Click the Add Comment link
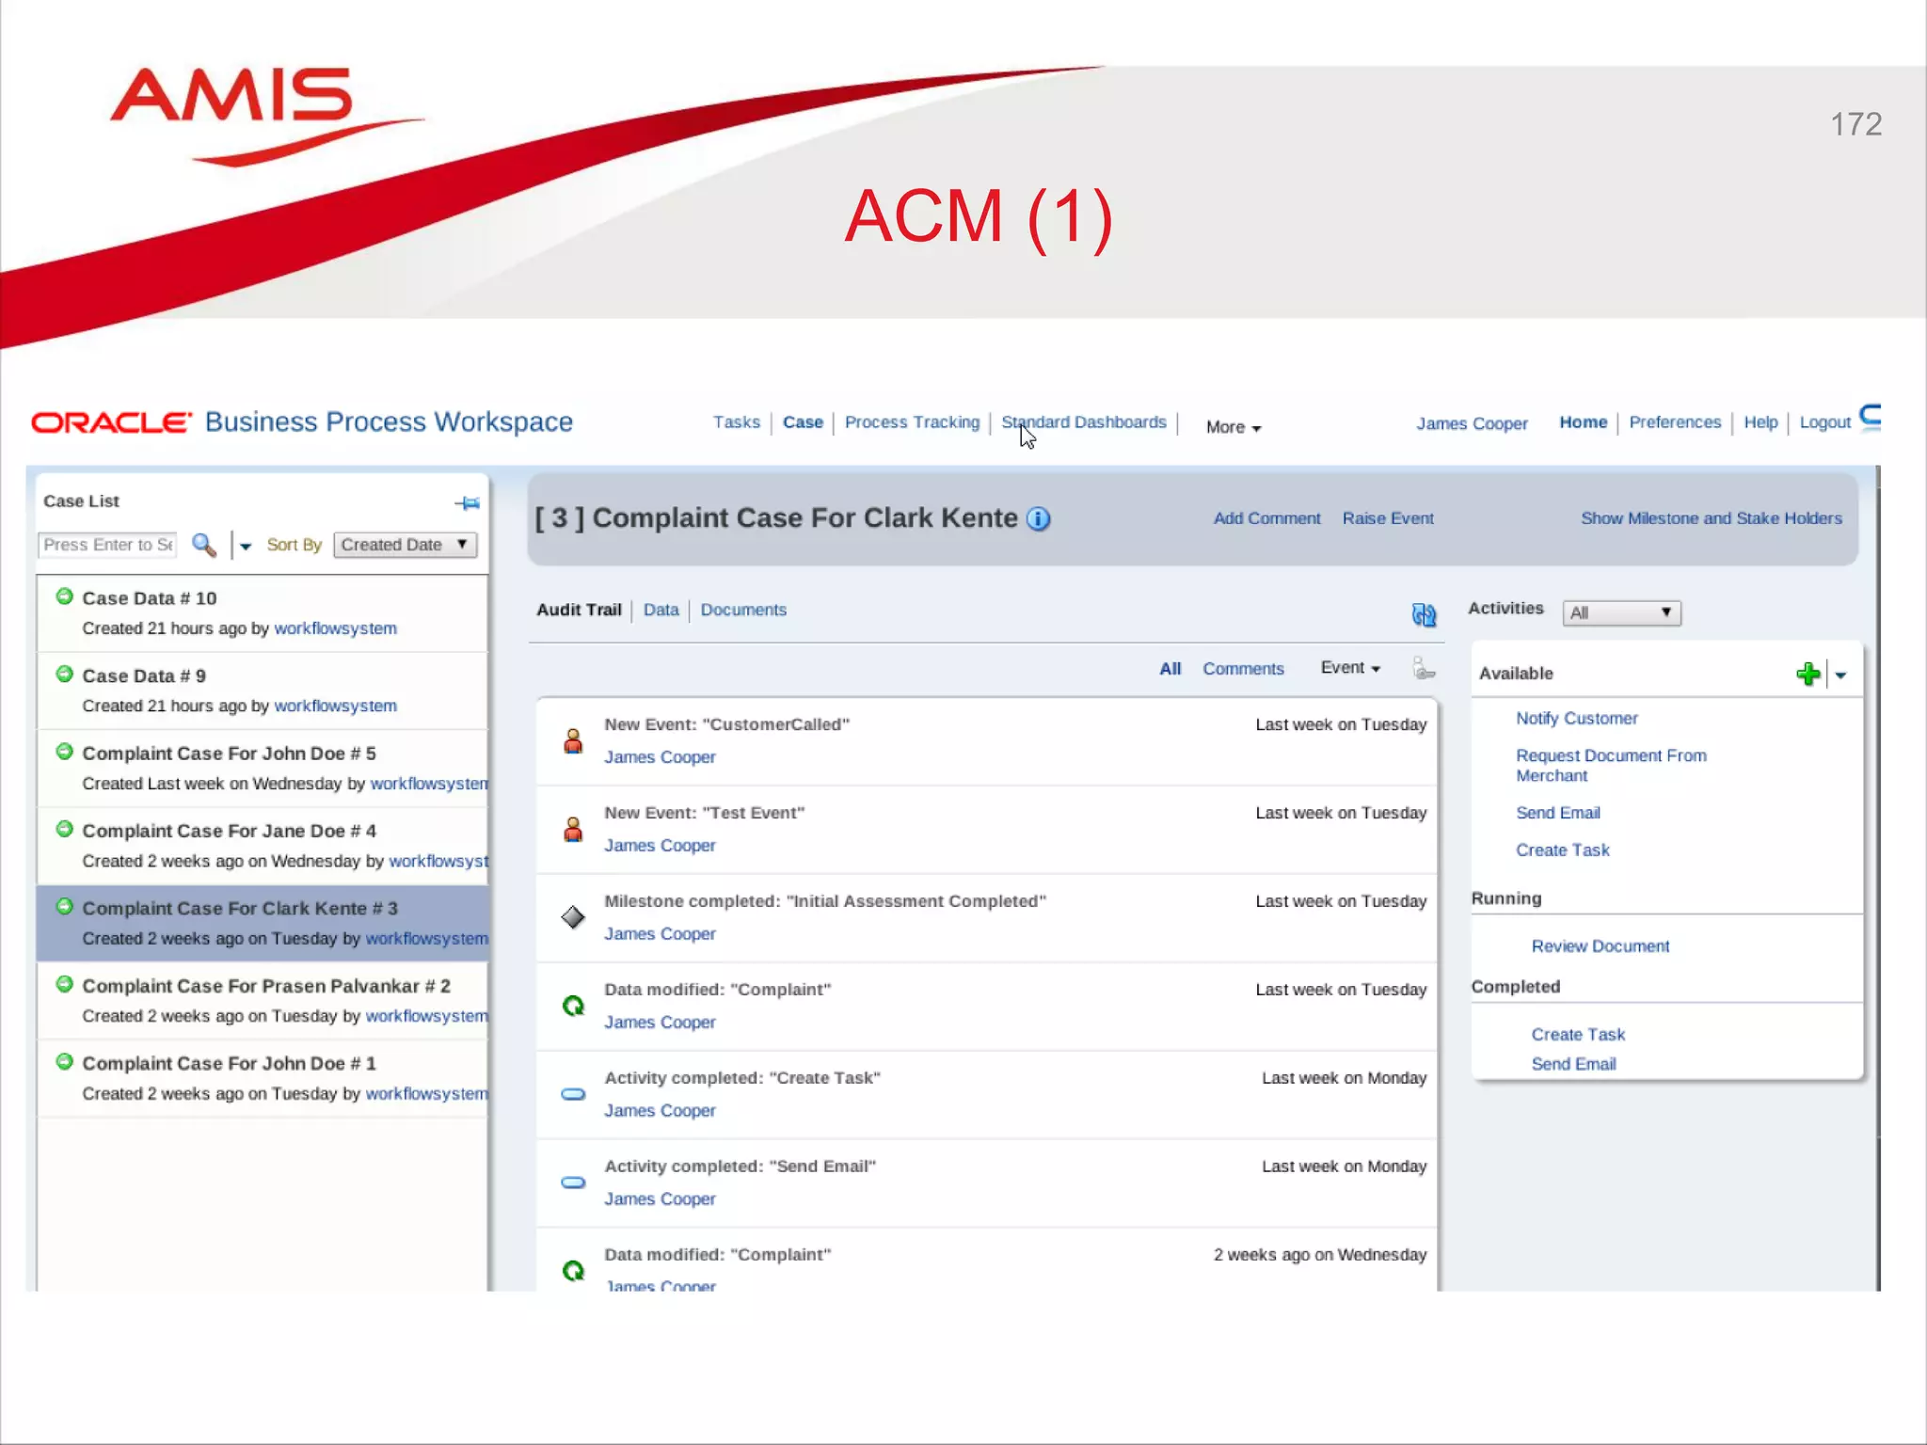The height and width of the screenshot is (1445, 1927). pyautogui.click(x=1266, y=518)
